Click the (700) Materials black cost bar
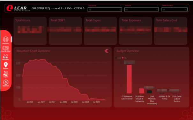 coord(149,92)
